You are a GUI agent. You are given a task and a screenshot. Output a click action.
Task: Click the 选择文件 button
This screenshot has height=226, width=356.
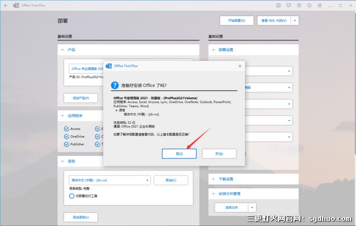pyautogui.click(x=231, y=208)
